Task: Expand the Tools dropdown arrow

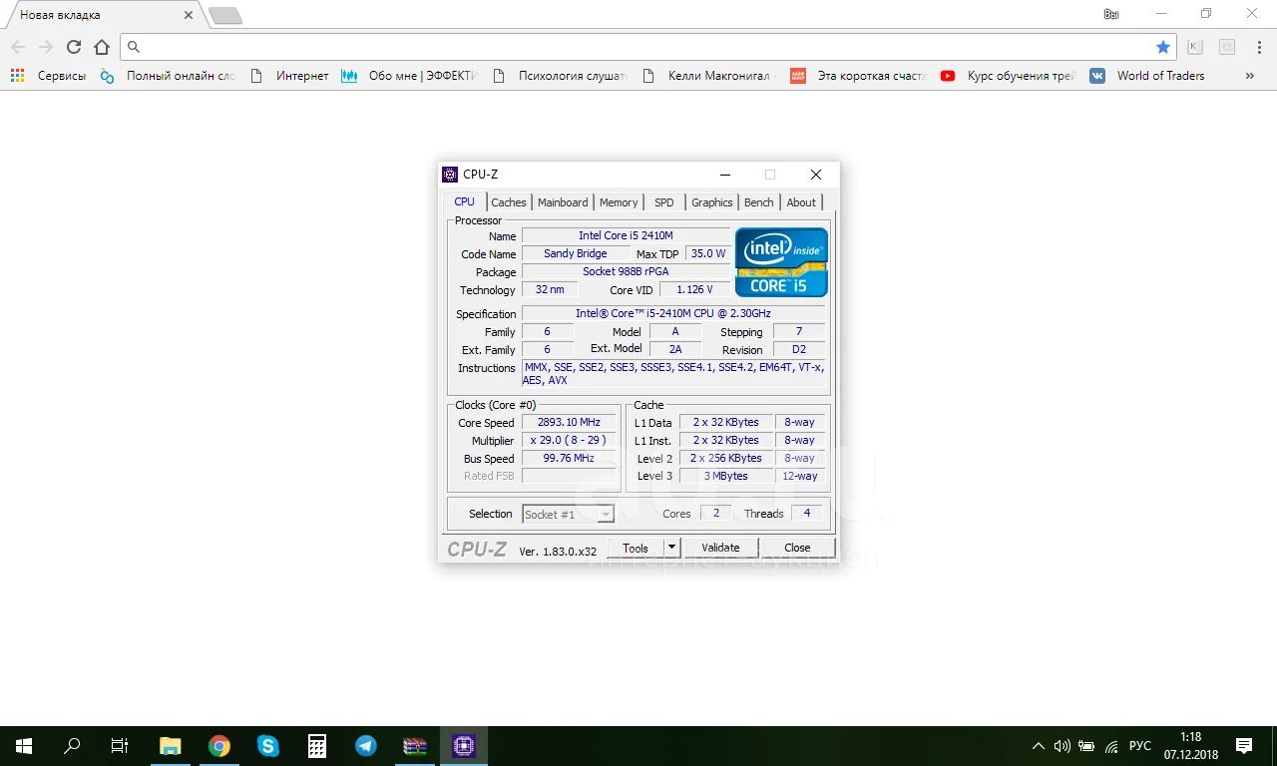Action: click(671, 548)
